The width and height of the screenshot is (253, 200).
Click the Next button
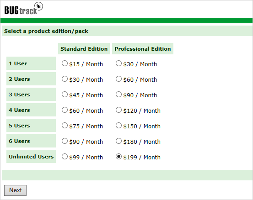[x=16, y=190]
